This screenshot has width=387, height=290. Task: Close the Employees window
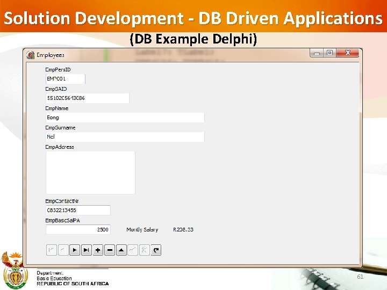click(348, 53)
